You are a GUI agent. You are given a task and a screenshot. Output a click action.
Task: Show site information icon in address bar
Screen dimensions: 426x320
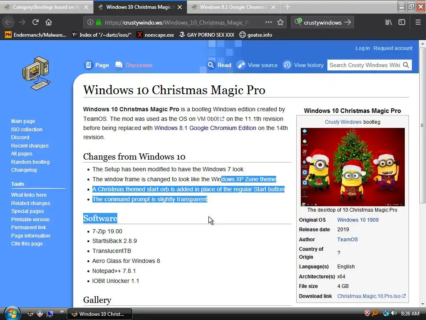point(90,22)
